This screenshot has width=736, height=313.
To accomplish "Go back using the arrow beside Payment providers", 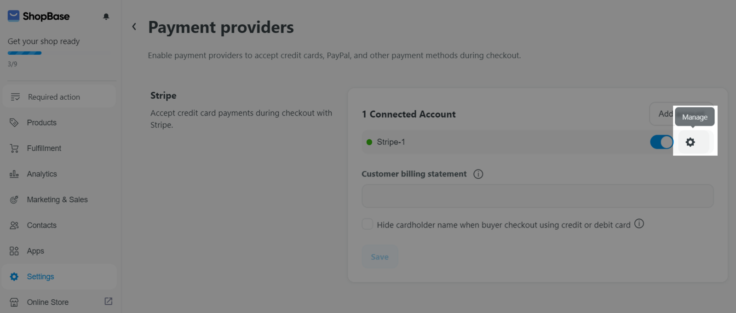I will click(134, 27).
